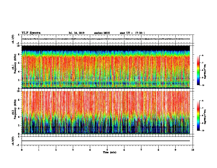This screenshot has height=168, width=217.
Task: Click the ch.2 spectrogram color scale bar
Action: pos(198,116)
